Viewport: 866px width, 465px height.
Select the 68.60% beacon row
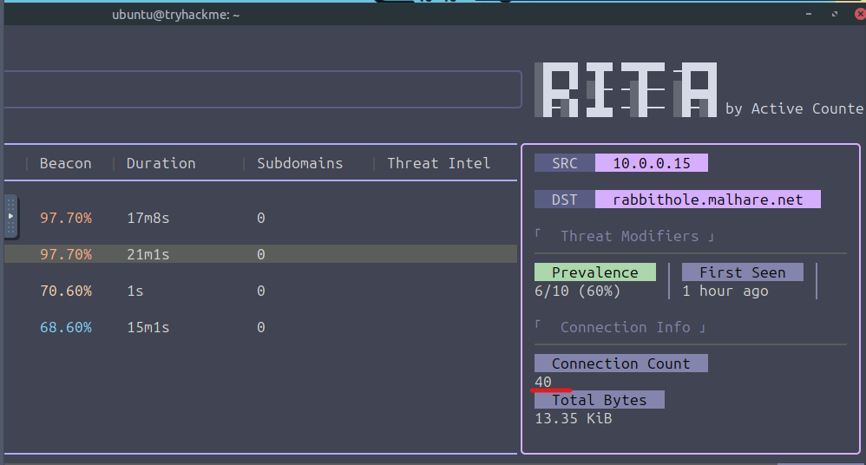point(260,327)
